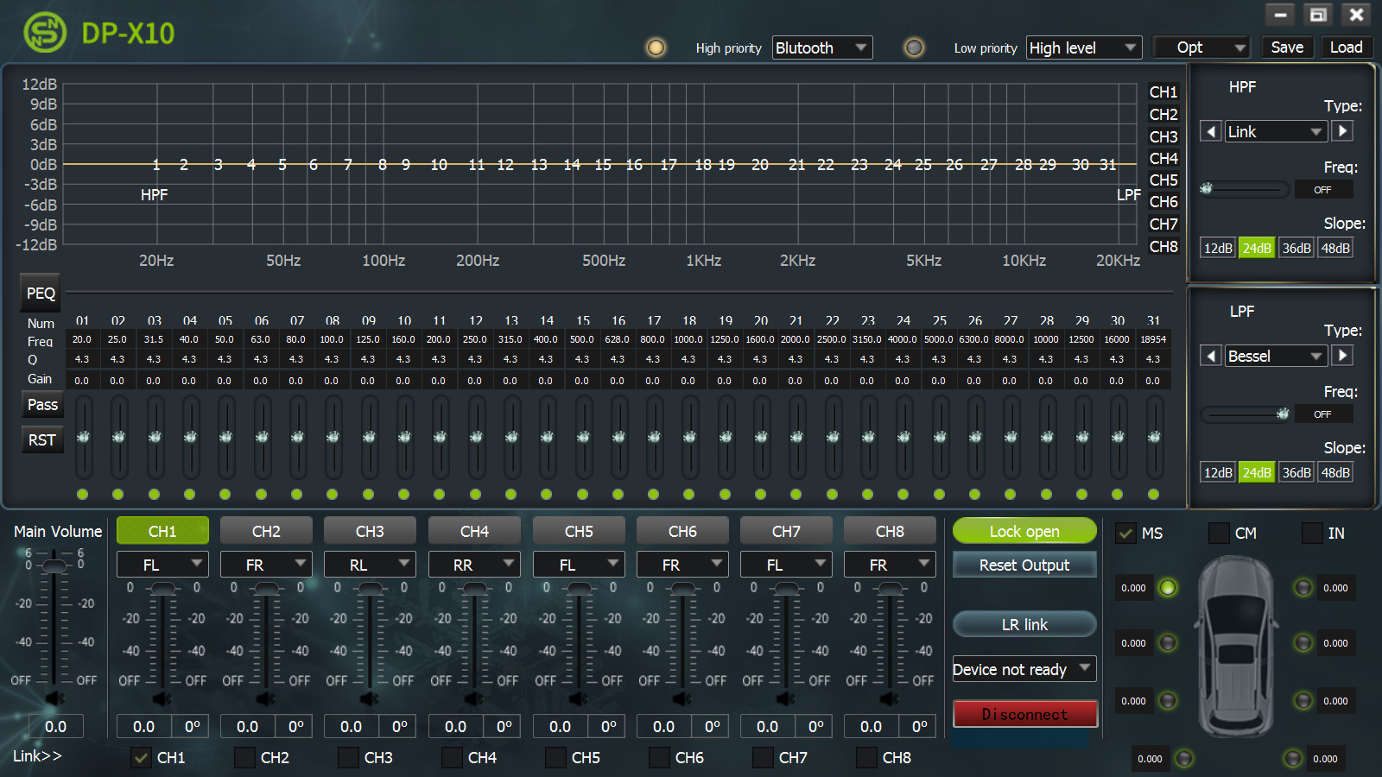Click the High priority indicator light
Image resolution: width=1382 pixels, height=777 pixels.
[656, 47]
